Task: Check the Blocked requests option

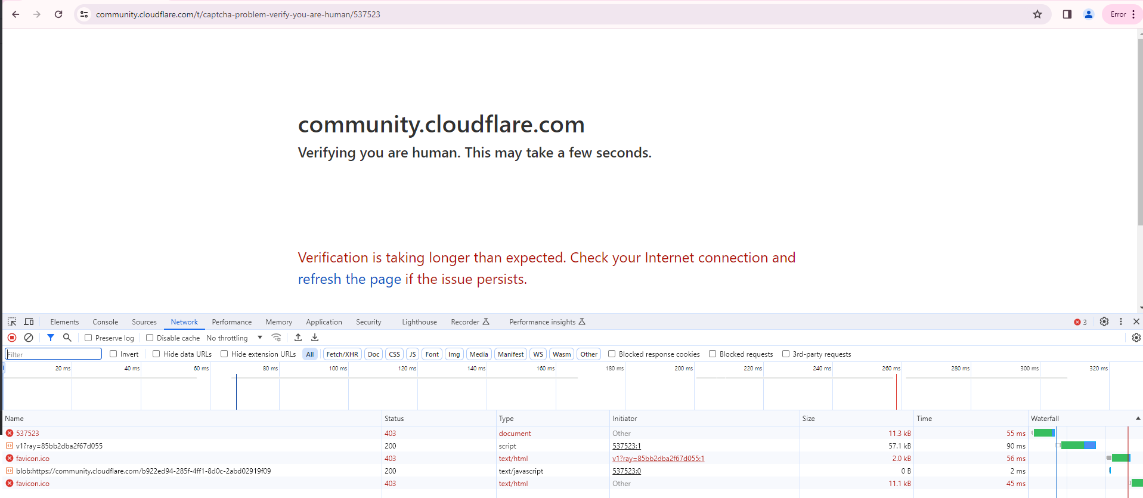Action: (713, 354)
